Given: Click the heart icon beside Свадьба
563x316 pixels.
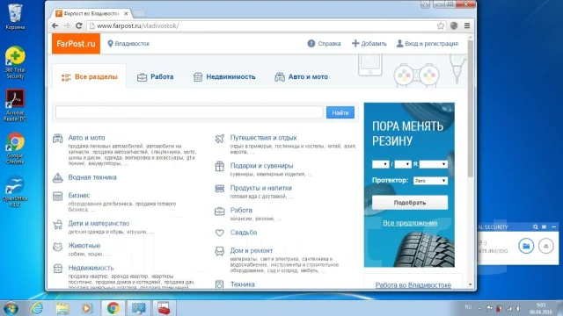Looking at the screenshot, I should tap(220, 233).
